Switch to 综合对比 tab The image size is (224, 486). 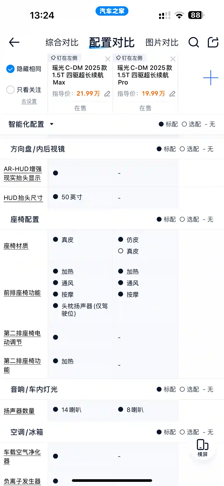coord(62,43)
